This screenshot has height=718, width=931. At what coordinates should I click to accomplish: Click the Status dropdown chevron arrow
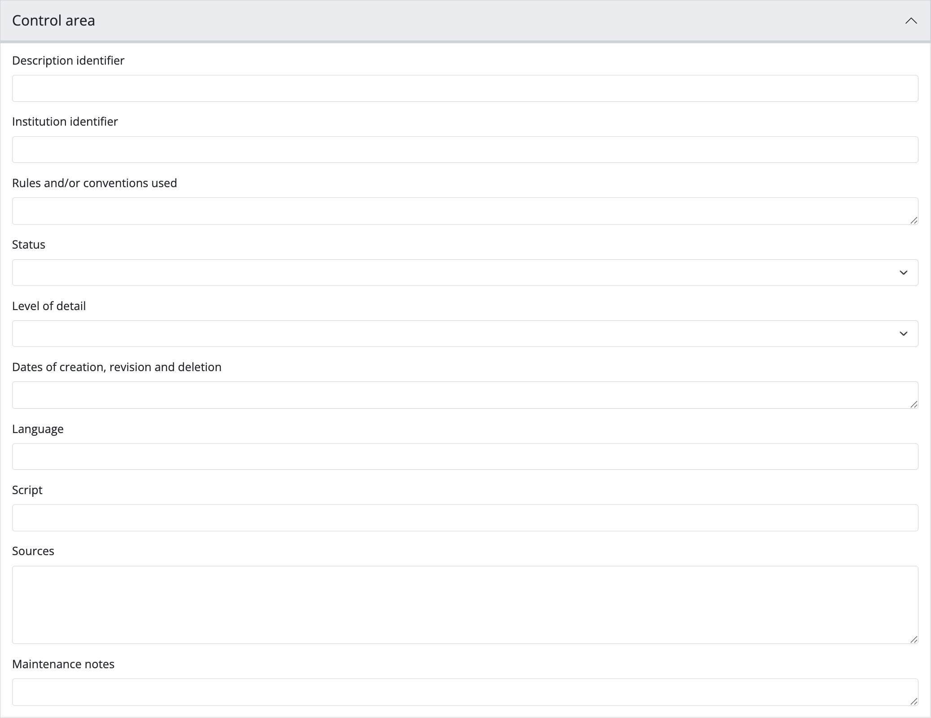tap(903, 273)
